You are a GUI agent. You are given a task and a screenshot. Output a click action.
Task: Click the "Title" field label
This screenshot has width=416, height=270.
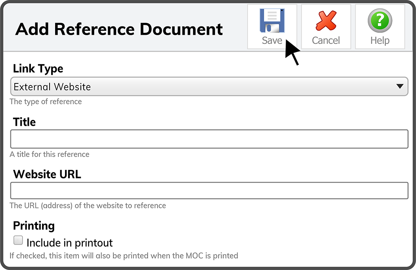(x=24, y=122)
